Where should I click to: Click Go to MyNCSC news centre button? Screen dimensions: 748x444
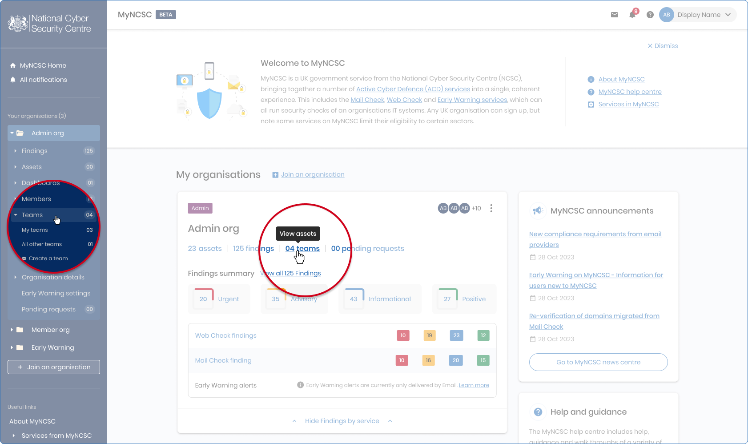598,362
